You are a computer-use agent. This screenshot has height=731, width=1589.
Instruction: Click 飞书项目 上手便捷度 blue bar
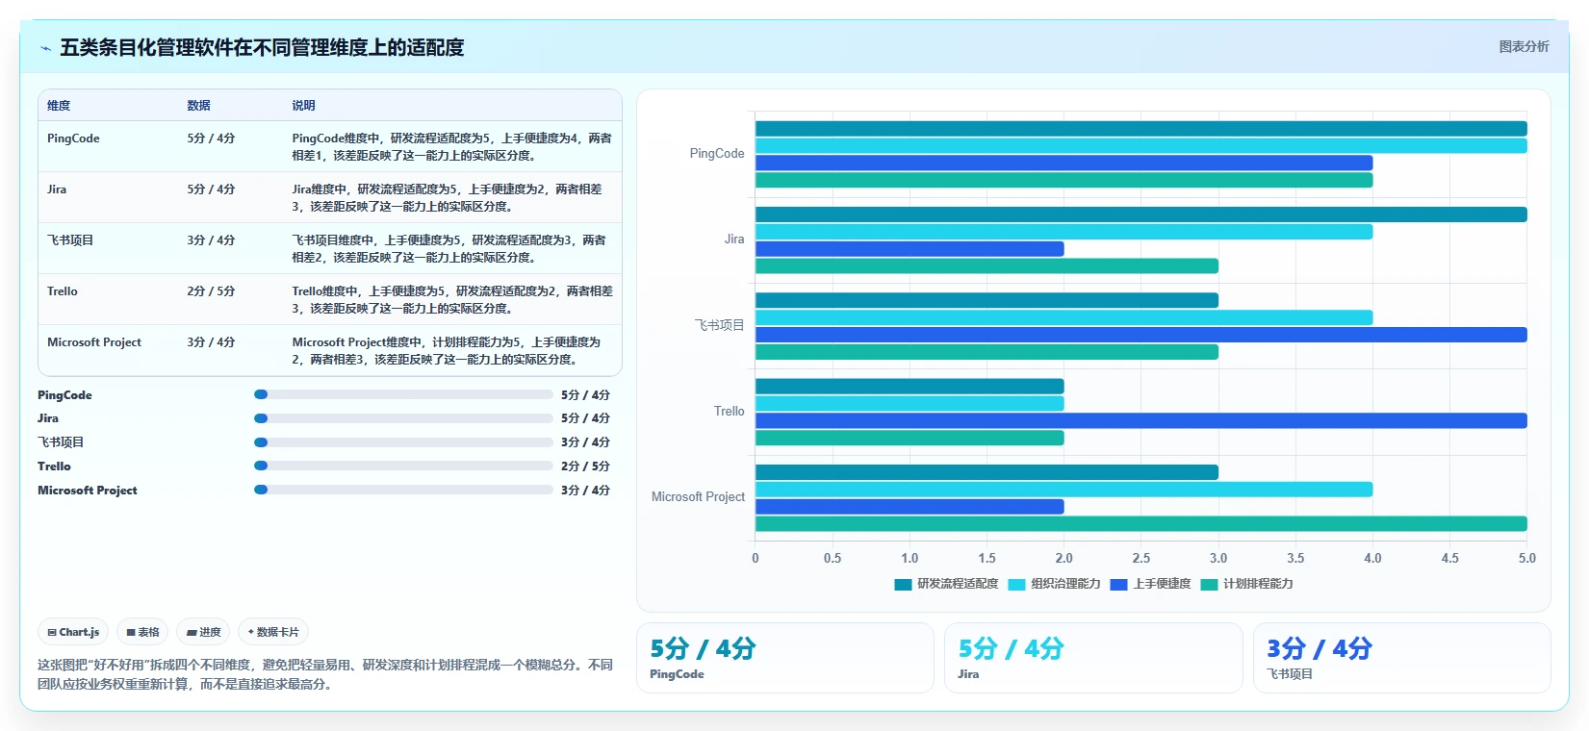coord(1140,335)
